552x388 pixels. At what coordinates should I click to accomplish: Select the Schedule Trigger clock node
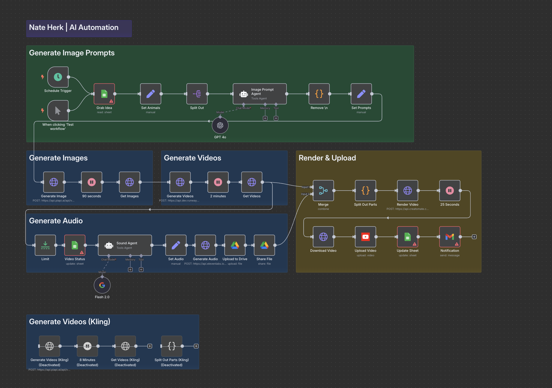coord(58,77)
